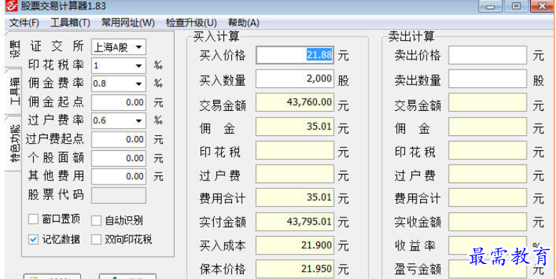Image resolution: width=556 pixels, height=279 pixels.
Task: Enable the 自动识别 checkbox
Action: [96, 220]
